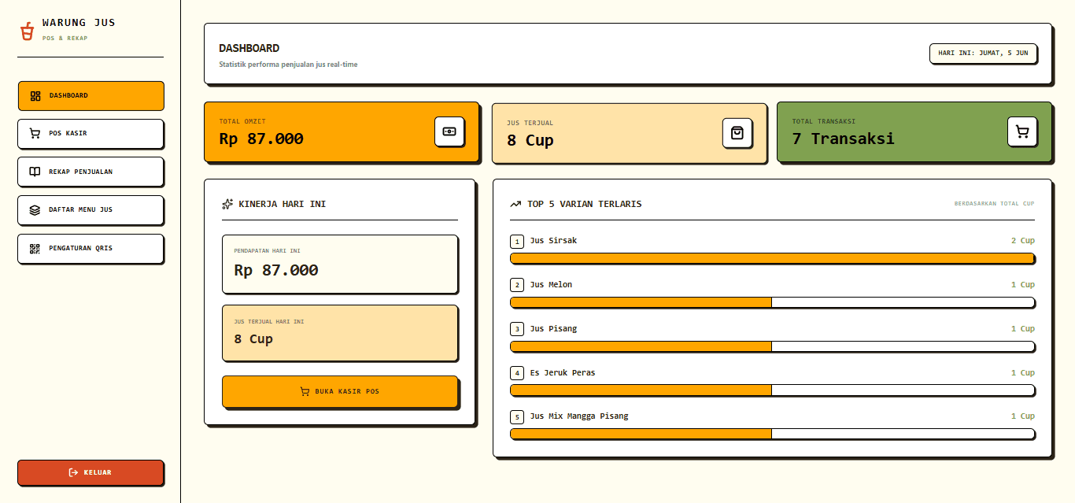This screenshot has height=503, width=1075.
Task: Select the Dashboard sidebar item
Action: [91, 96]
